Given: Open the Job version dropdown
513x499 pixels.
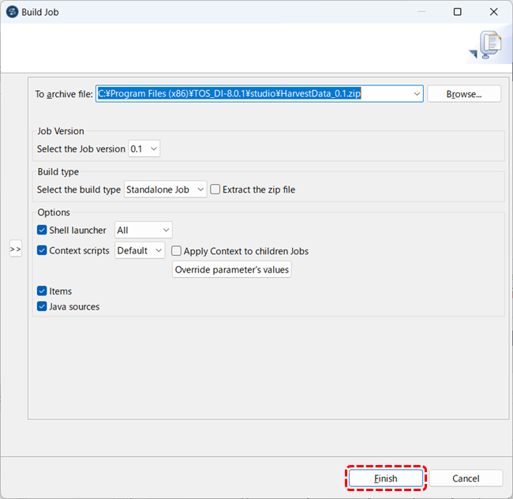Looking at the screenshot, I should pyautogui.click(x=144, y=149).
